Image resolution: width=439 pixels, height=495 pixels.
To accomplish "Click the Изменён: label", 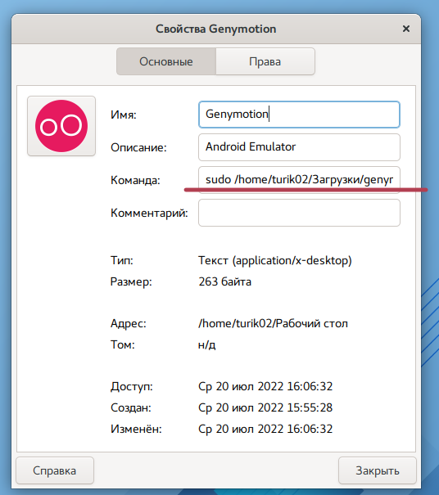I will pos(136,429).
